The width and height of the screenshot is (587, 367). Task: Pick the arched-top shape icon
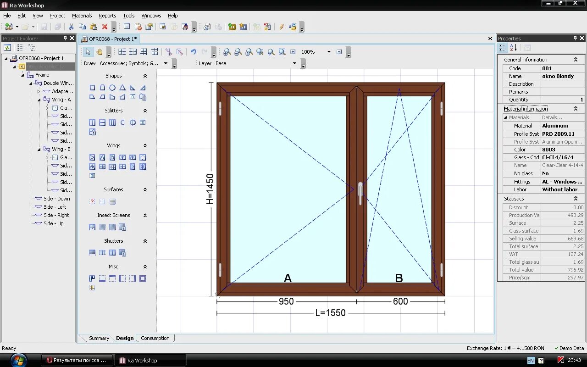click(x=102, y=88)
